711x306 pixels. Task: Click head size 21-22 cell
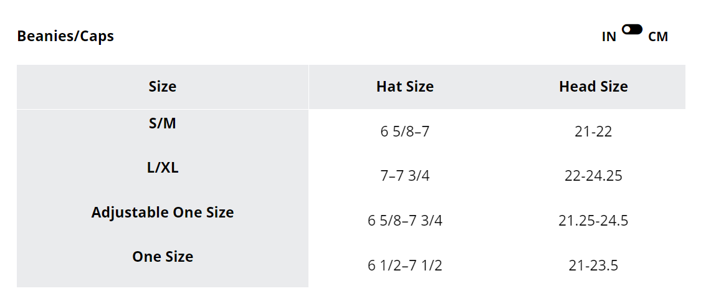click(x=593, y=131)
